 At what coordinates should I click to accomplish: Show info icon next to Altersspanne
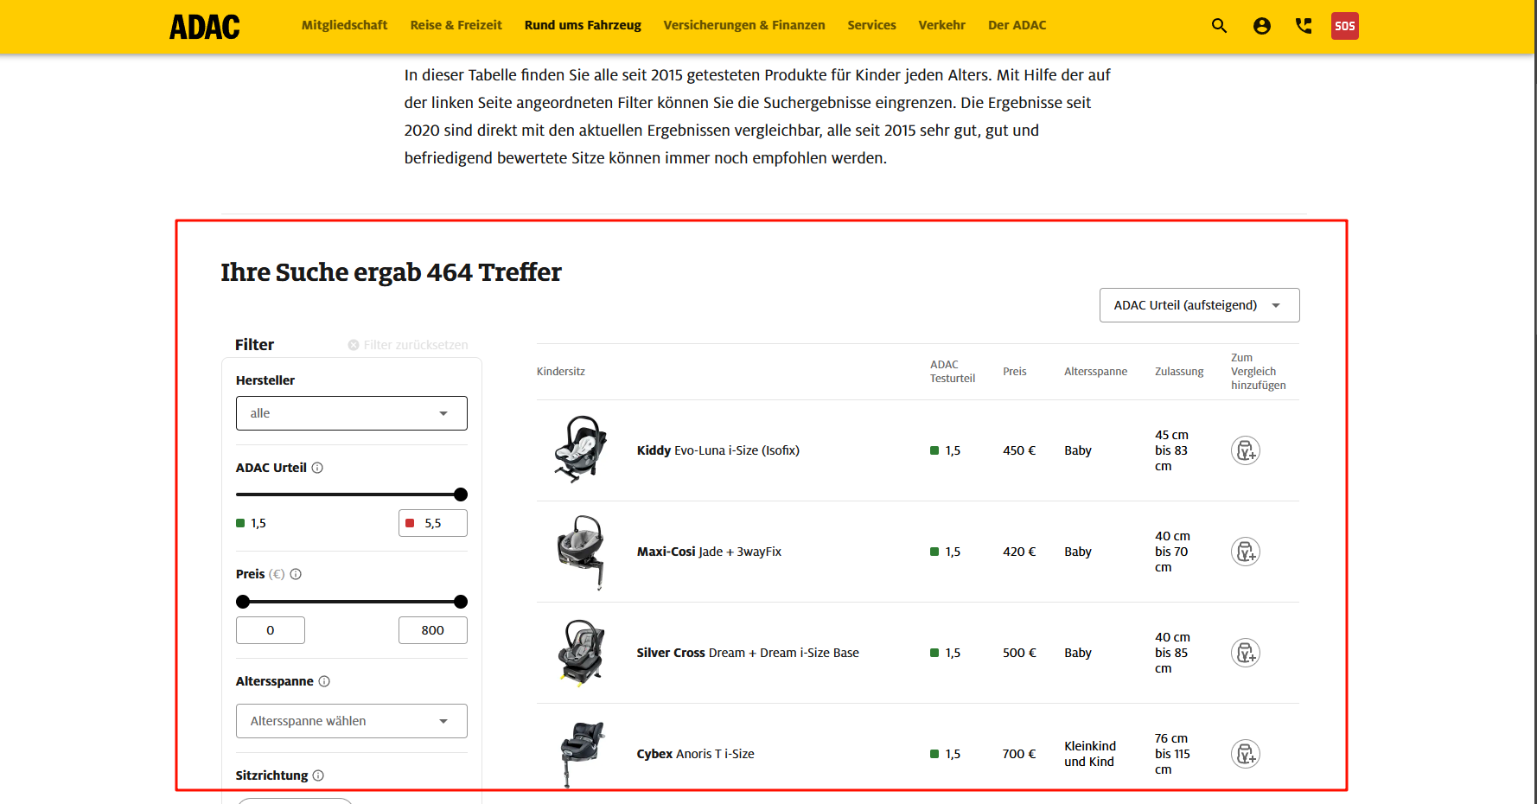point(324,681)
